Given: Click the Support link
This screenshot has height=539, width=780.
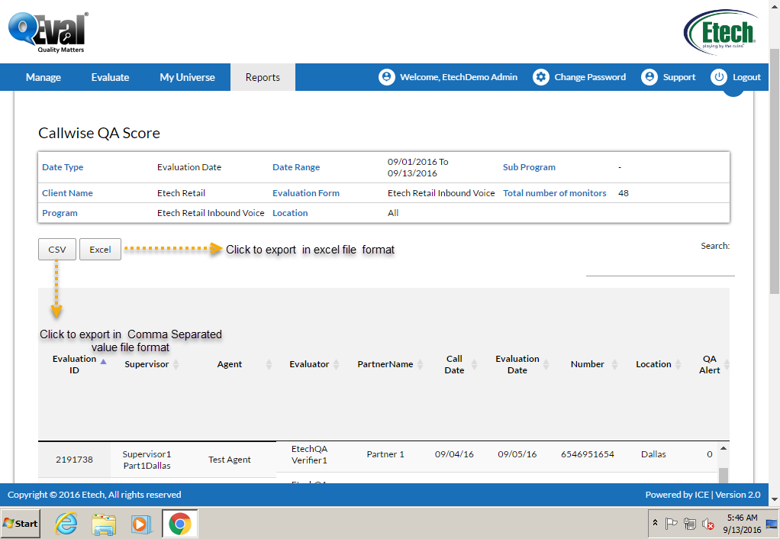Looking at the screenshot, I should [679, 77].
